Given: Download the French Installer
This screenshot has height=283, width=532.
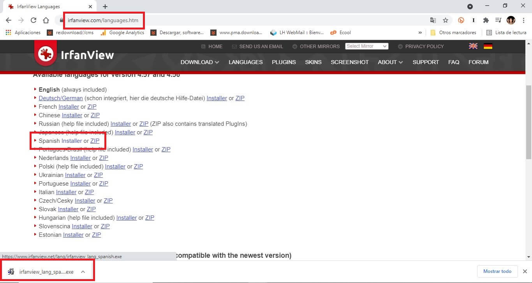Looking at the screenshot, I should pos(69,107).
